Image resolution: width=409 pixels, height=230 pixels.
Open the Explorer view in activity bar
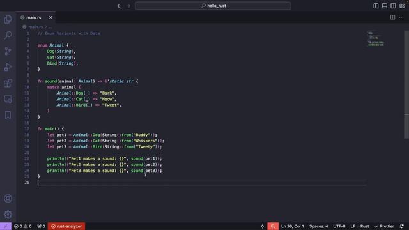(x=8, y=19)
